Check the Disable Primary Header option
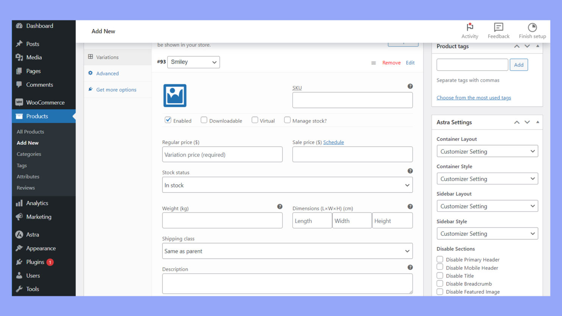 click(440, 259)
